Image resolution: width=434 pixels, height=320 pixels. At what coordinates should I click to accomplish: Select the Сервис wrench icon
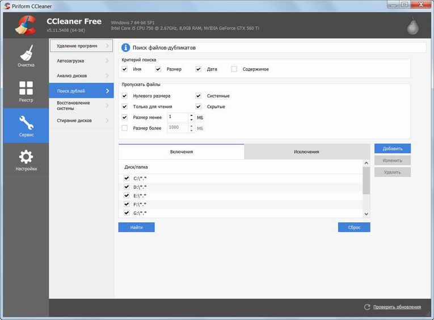pyautogui.click(x=26, y=123)
